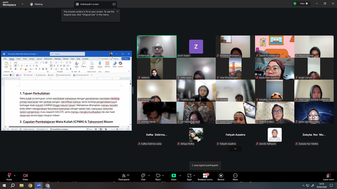Click the Comments button in Word
The image size is (337, 189).
[104, 59]
